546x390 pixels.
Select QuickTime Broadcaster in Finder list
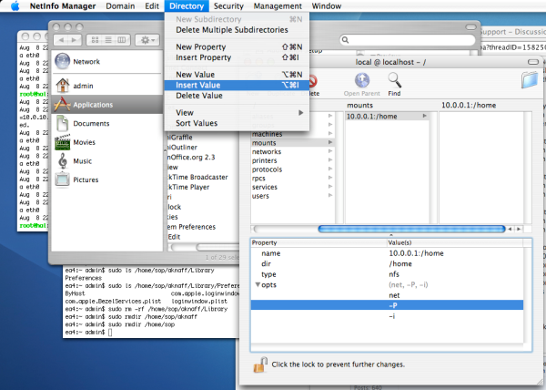coord(197,177)
